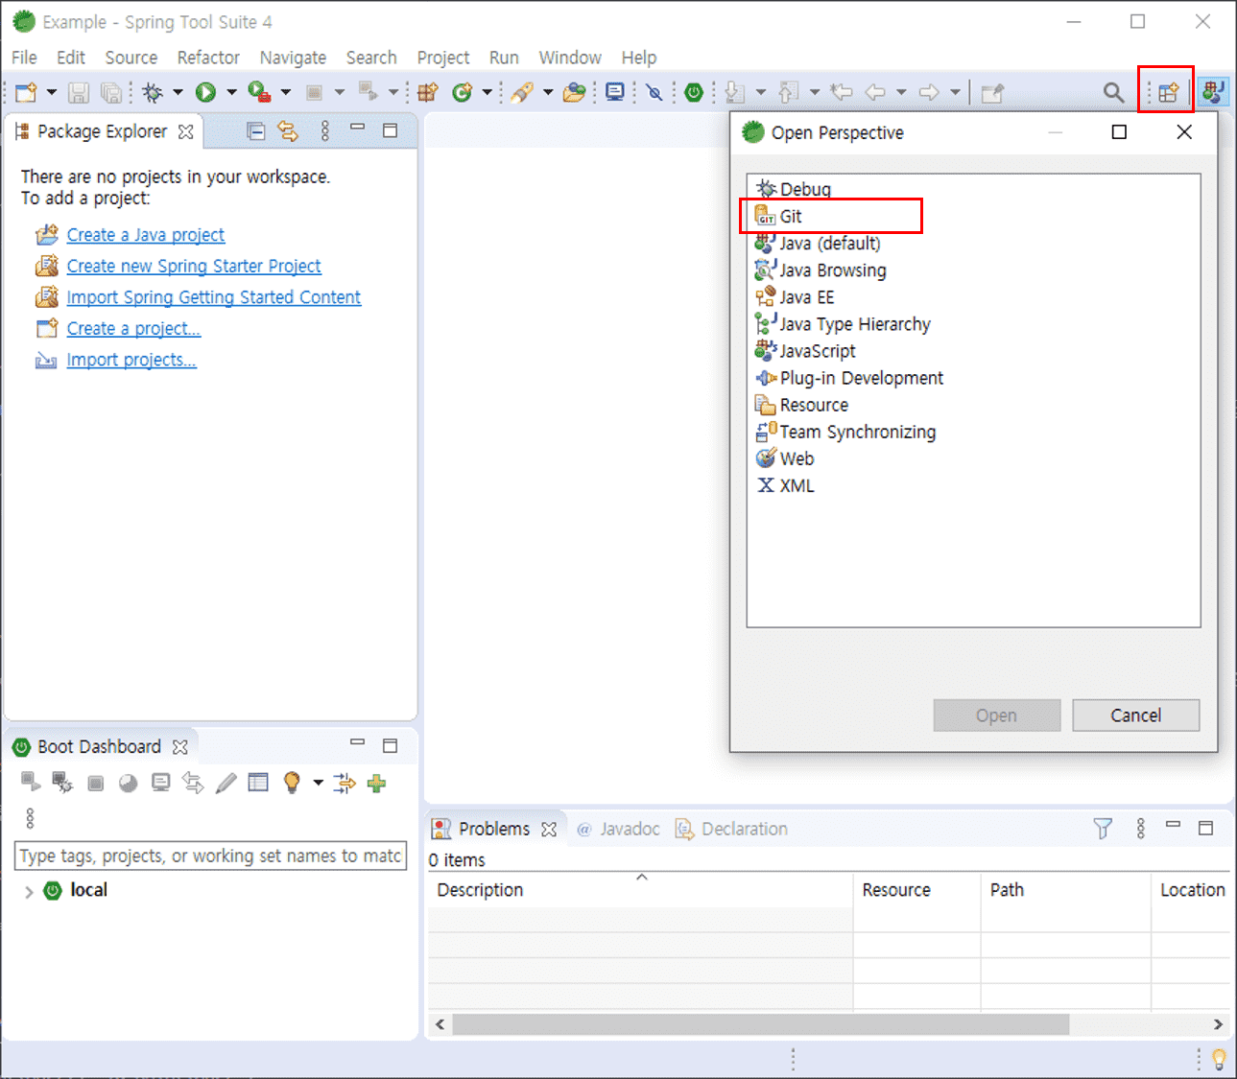
Task: Click the Run Last Tool (coverage) icon
Action: tap(259, 92)
